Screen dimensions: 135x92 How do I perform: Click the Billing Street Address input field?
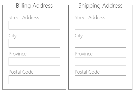(x=34, y=25)
